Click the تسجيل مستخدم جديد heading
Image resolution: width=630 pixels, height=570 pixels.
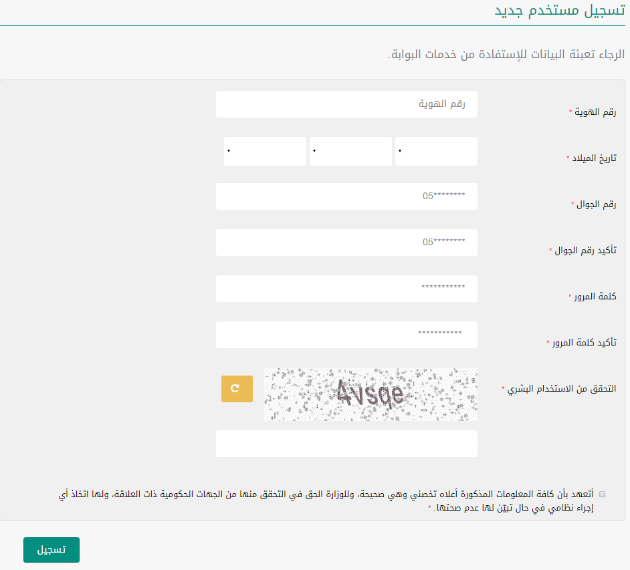point(559,11)
